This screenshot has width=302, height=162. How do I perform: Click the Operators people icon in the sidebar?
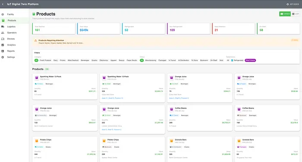click(3, 33)
